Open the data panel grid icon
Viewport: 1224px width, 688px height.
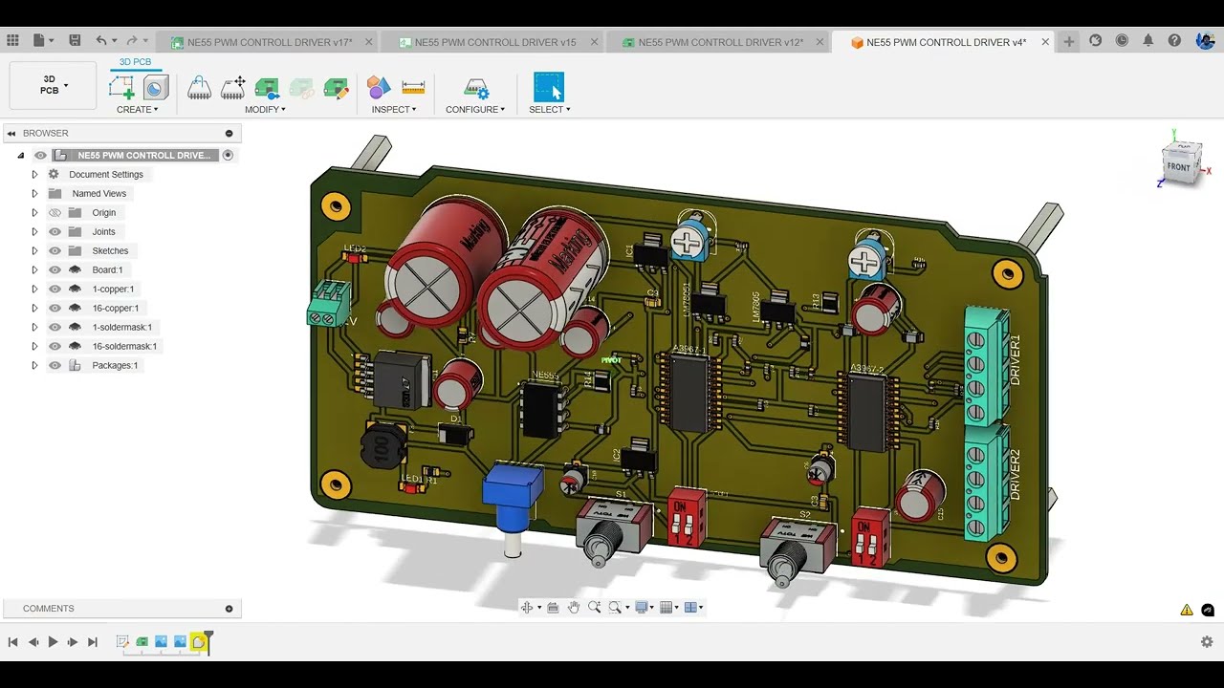pyautogui.click(x=12, y=41)
